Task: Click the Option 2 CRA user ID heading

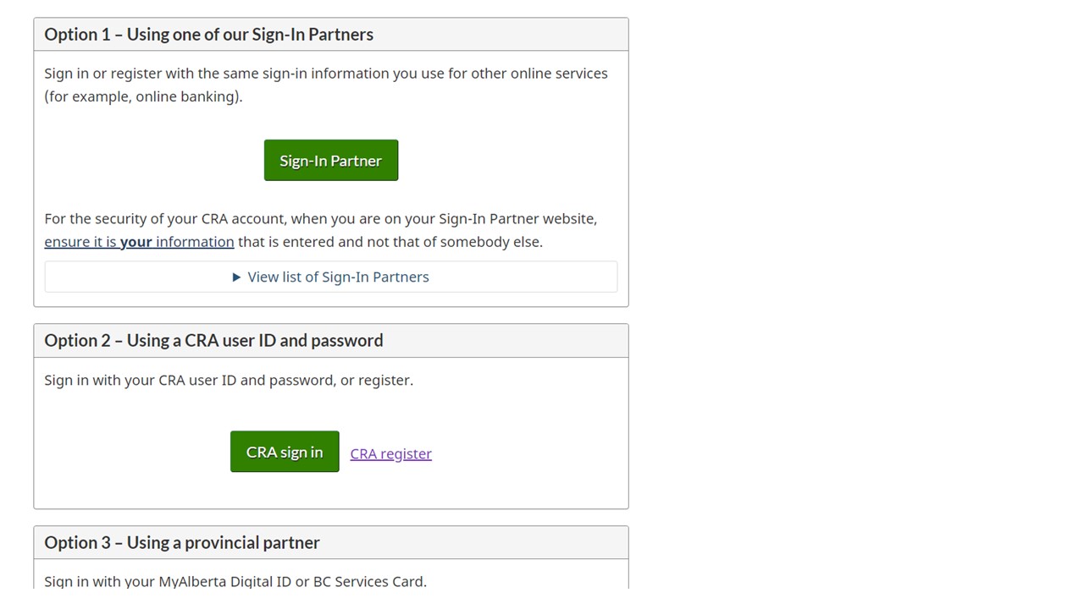Action: [x=213, y=341]
